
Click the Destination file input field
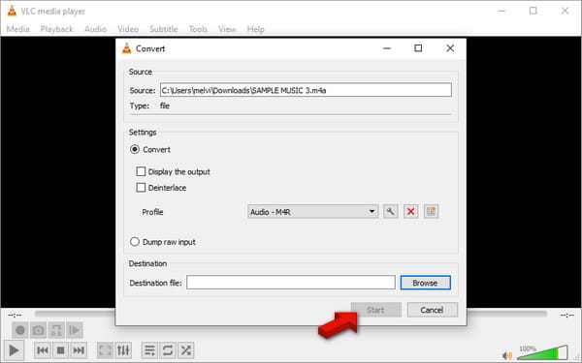pos(291,283)
